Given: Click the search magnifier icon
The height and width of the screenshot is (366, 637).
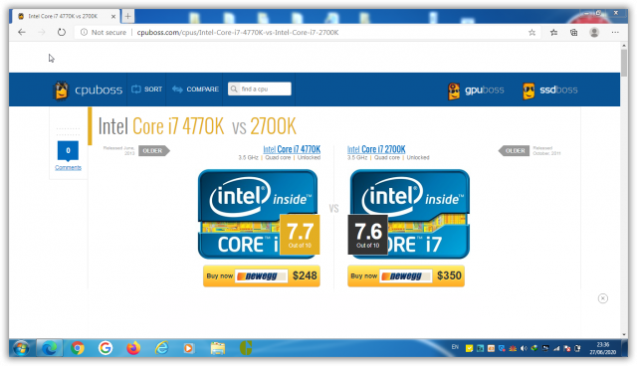Looking at the screenshot, I should click(x=234, y=89).
